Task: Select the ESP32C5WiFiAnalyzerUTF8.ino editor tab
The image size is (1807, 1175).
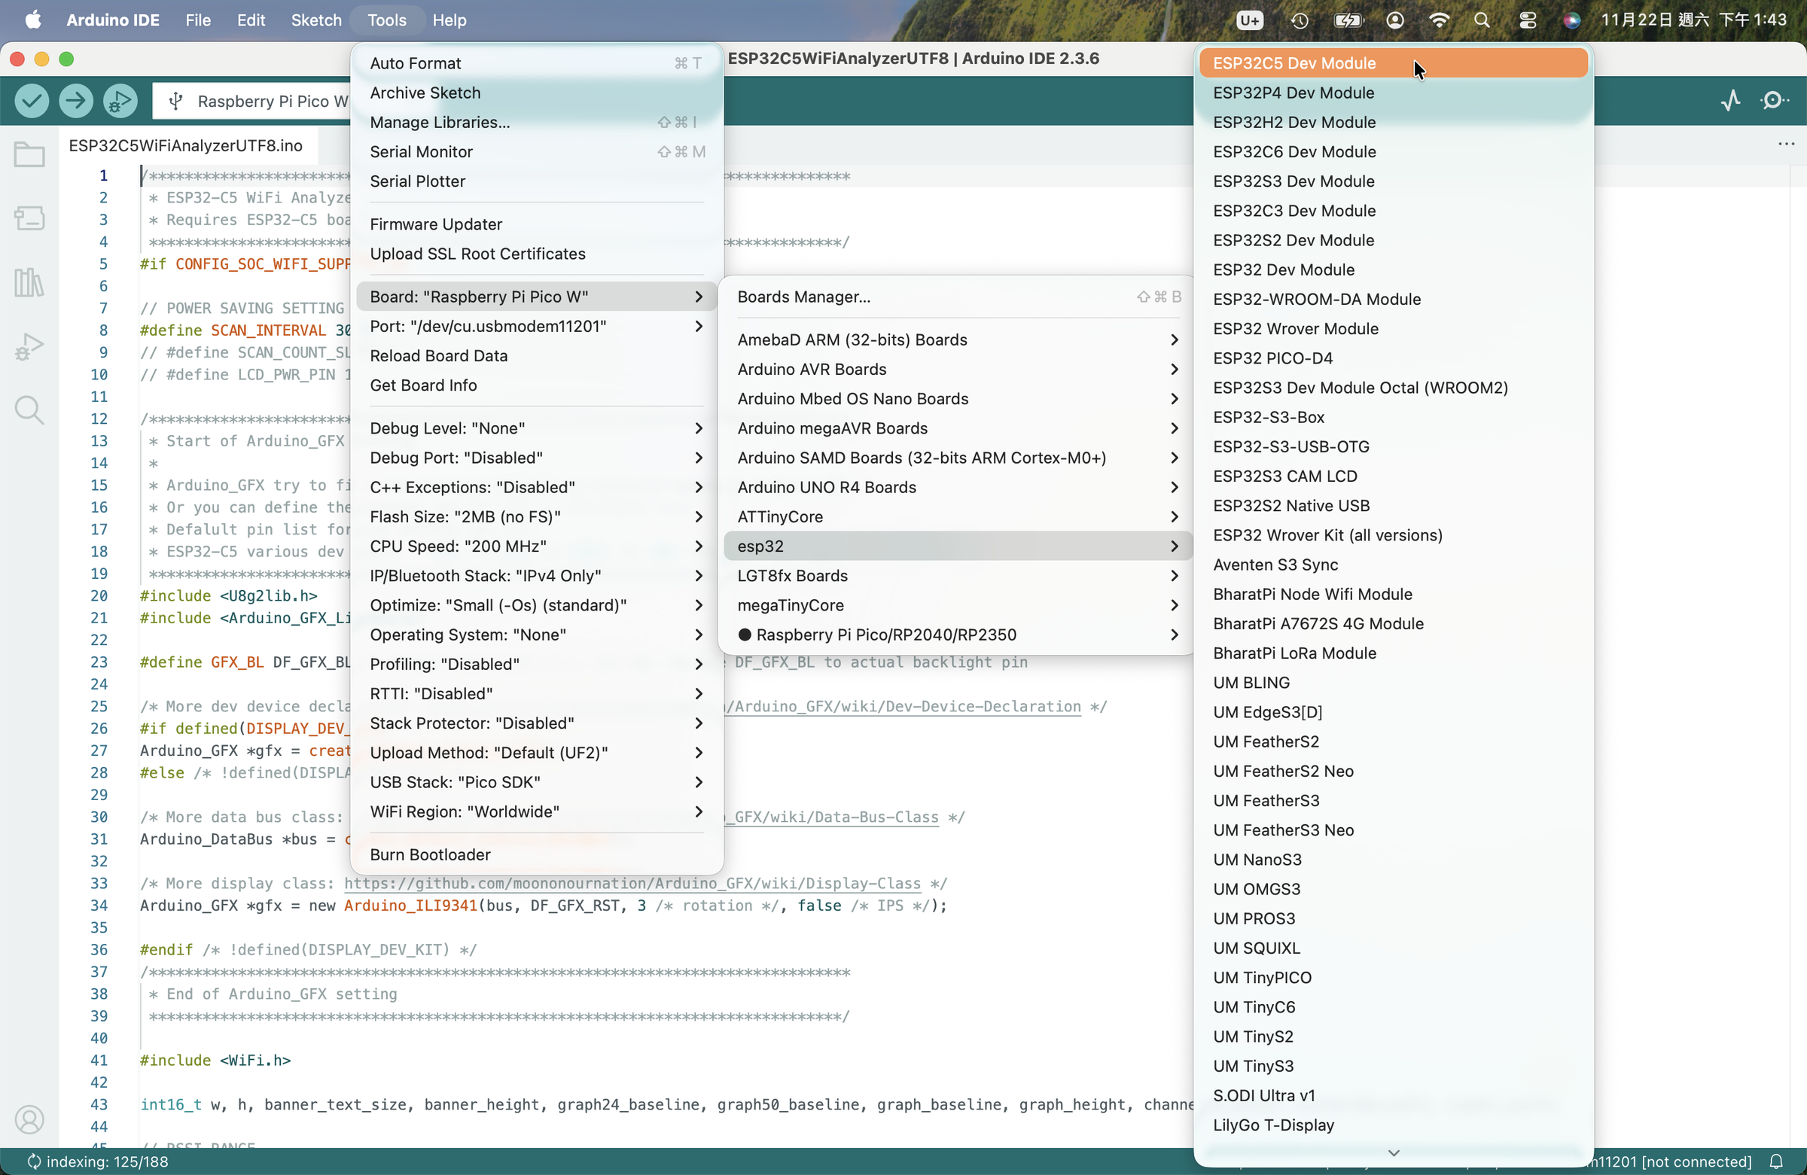Action: (185, 146)
